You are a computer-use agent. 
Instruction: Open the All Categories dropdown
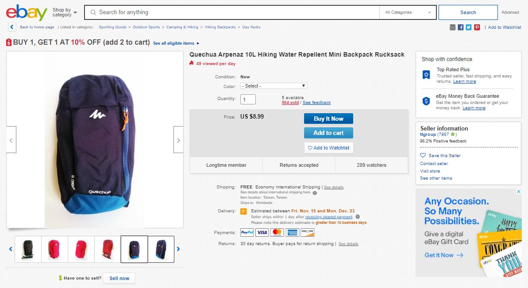point(408,12)
